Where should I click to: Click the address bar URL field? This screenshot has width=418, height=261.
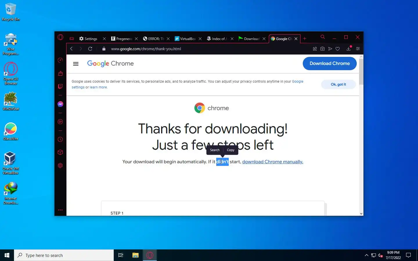[x=209, y=49]
